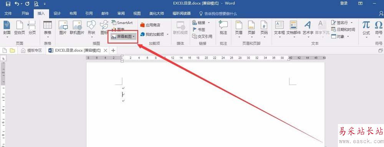Insert a text box with 文本框
384x147 pixels.
pos(280,29)
